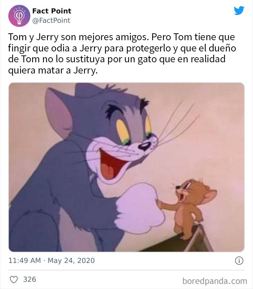This screenshot has height=289, width=253.
Task: Open the Fact Point profile avatar
Action: pos(19,16)
